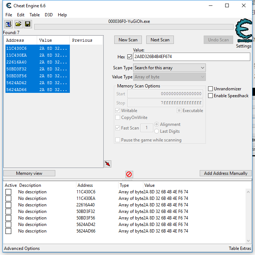Open Memory view
Viewport: 255px width, 255px height.
(29, 173)
